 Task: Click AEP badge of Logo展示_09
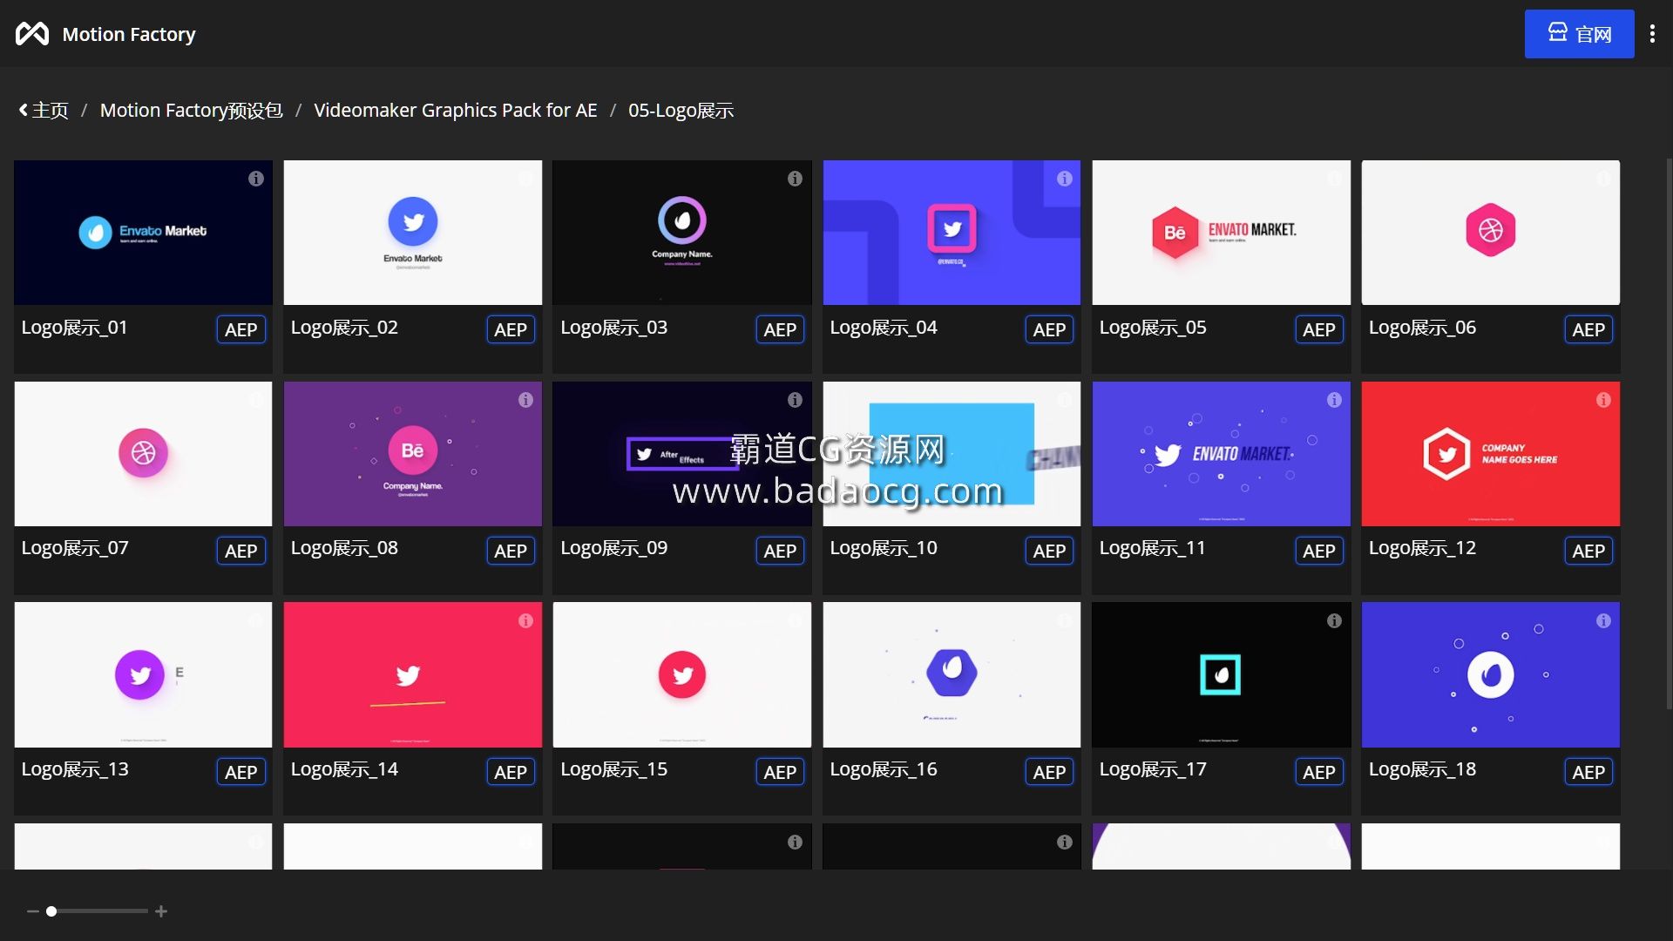point(780,552)
